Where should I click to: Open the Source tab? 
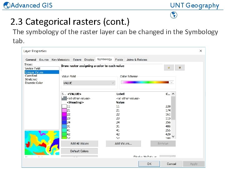(x=44, y=60)
